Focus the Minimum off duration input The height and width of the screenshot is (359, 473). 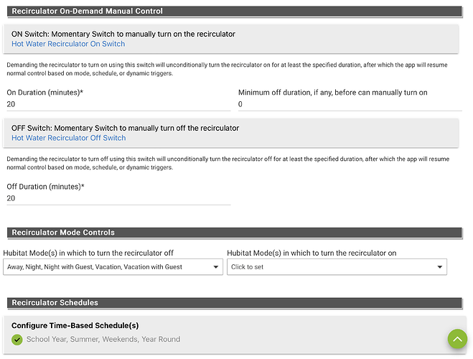click(x=352, y=104)
